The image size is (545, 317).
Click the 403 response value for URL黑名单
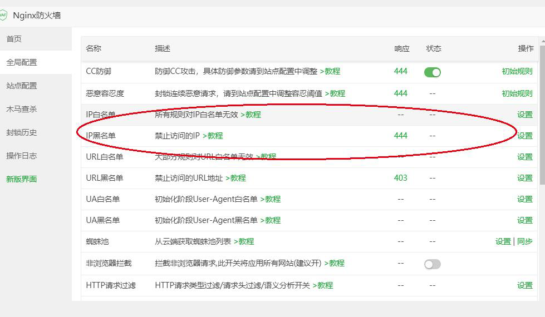(x=400, y=178)
